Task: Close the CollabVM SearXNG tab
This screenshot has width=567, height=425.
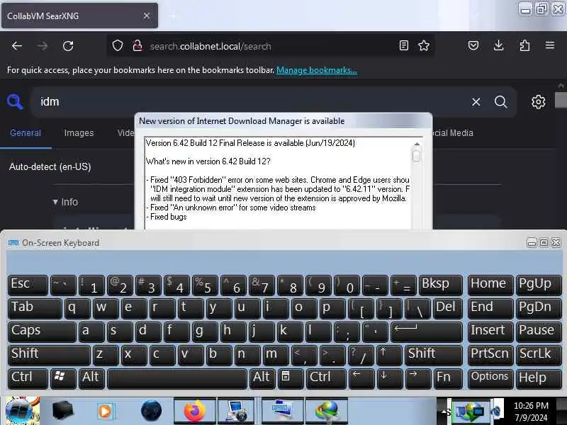Action: pos(147,16)
